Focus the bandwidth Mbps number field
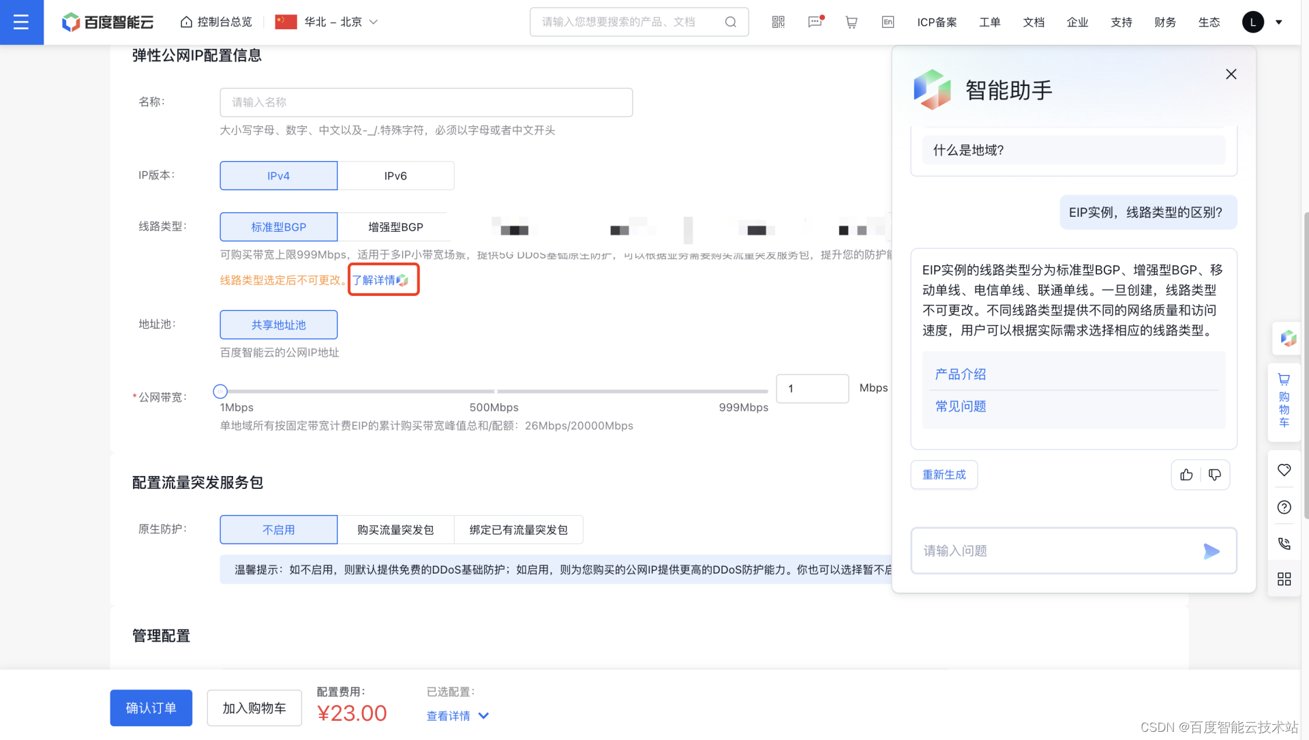The width and height of the screenshot is (1309, 740). tap(812, 388)
